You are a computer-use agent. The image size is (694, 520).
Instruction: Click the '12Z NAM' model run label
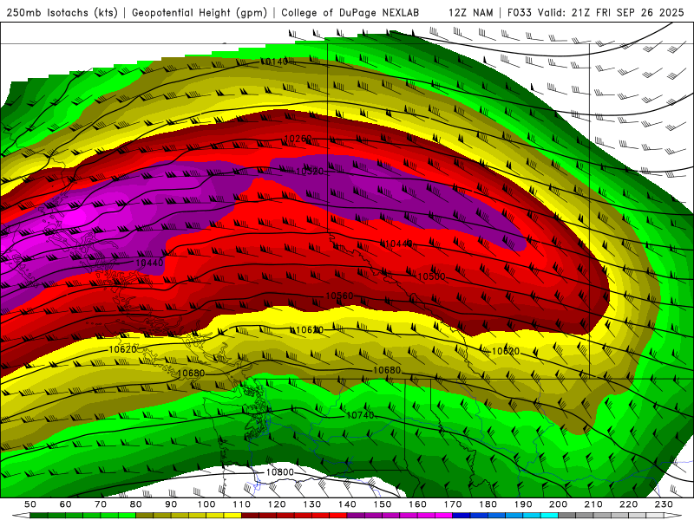471,12
